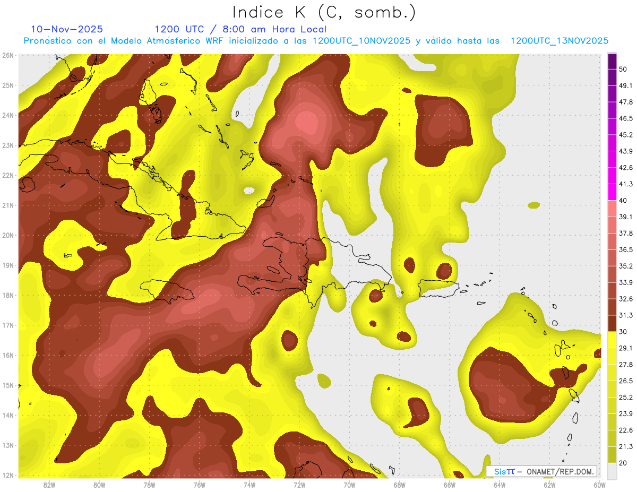Click the '19N' latitude label
The height and width of the screenshot is (492, 637).
tap(8, 265)
